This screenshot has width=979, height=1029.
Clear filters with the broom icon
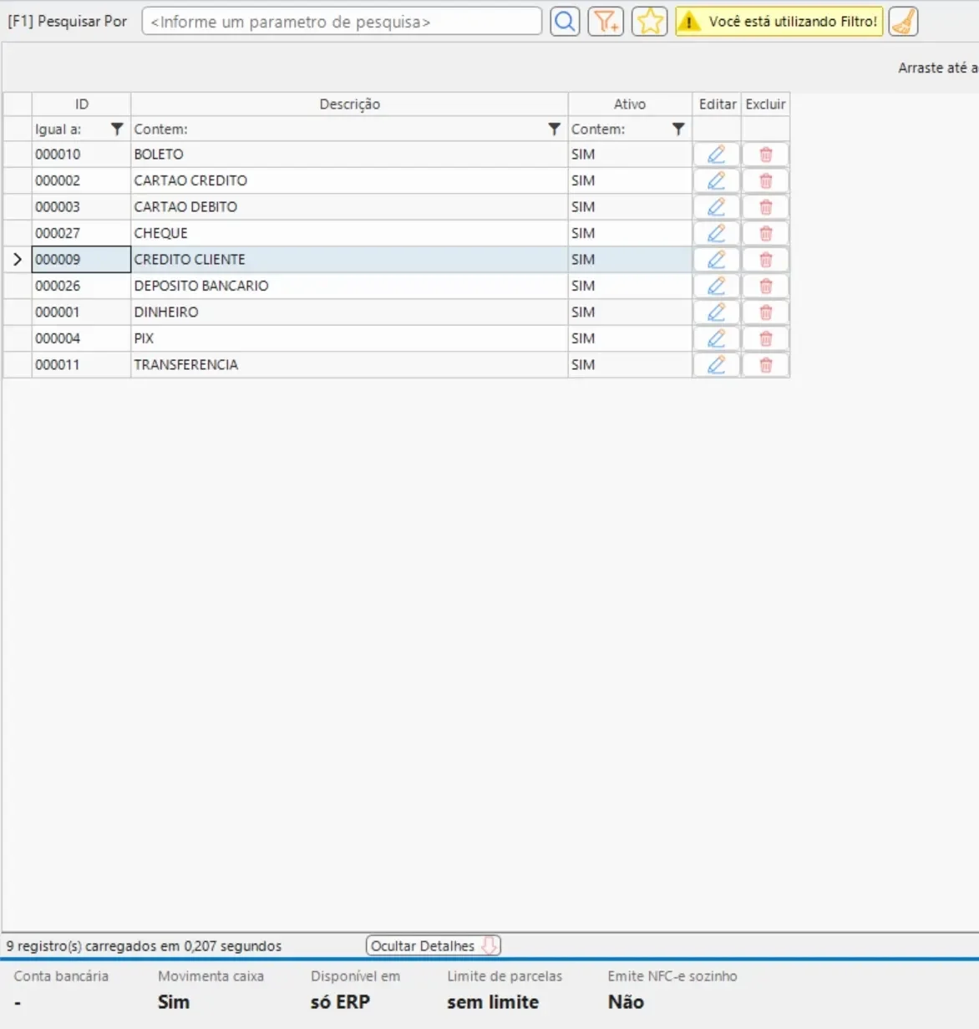coord(903,22)
